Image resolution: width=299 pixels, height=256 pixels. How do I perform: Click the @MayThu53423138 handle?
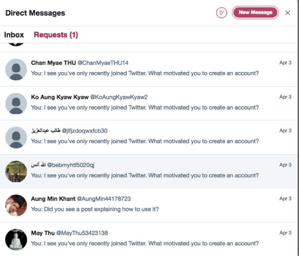(x=82, y=233)
